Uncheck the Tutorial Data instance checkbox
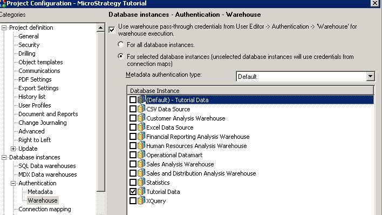The image size is (382, 215). tap(133, 192)
